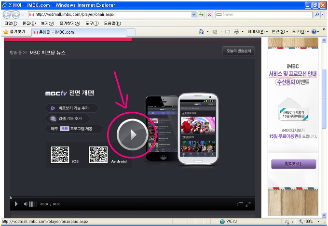Click the zoom magnifier icon in status bar

[301, 221]
